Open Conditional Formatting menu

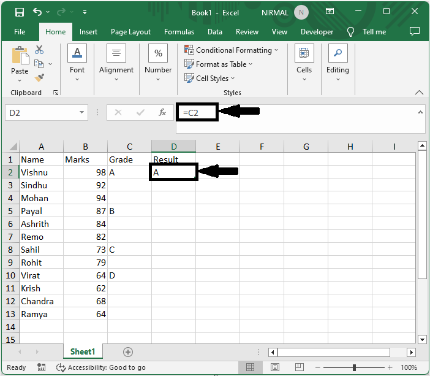(231, 50)
